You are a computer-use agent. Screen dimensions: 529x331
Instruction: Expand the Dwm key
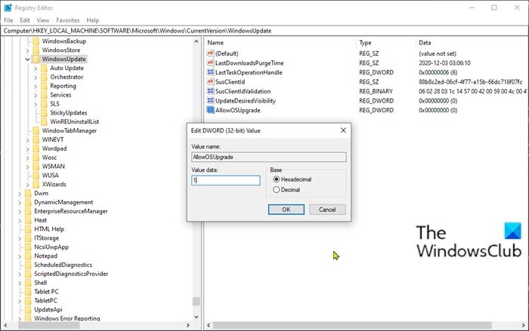20,194
